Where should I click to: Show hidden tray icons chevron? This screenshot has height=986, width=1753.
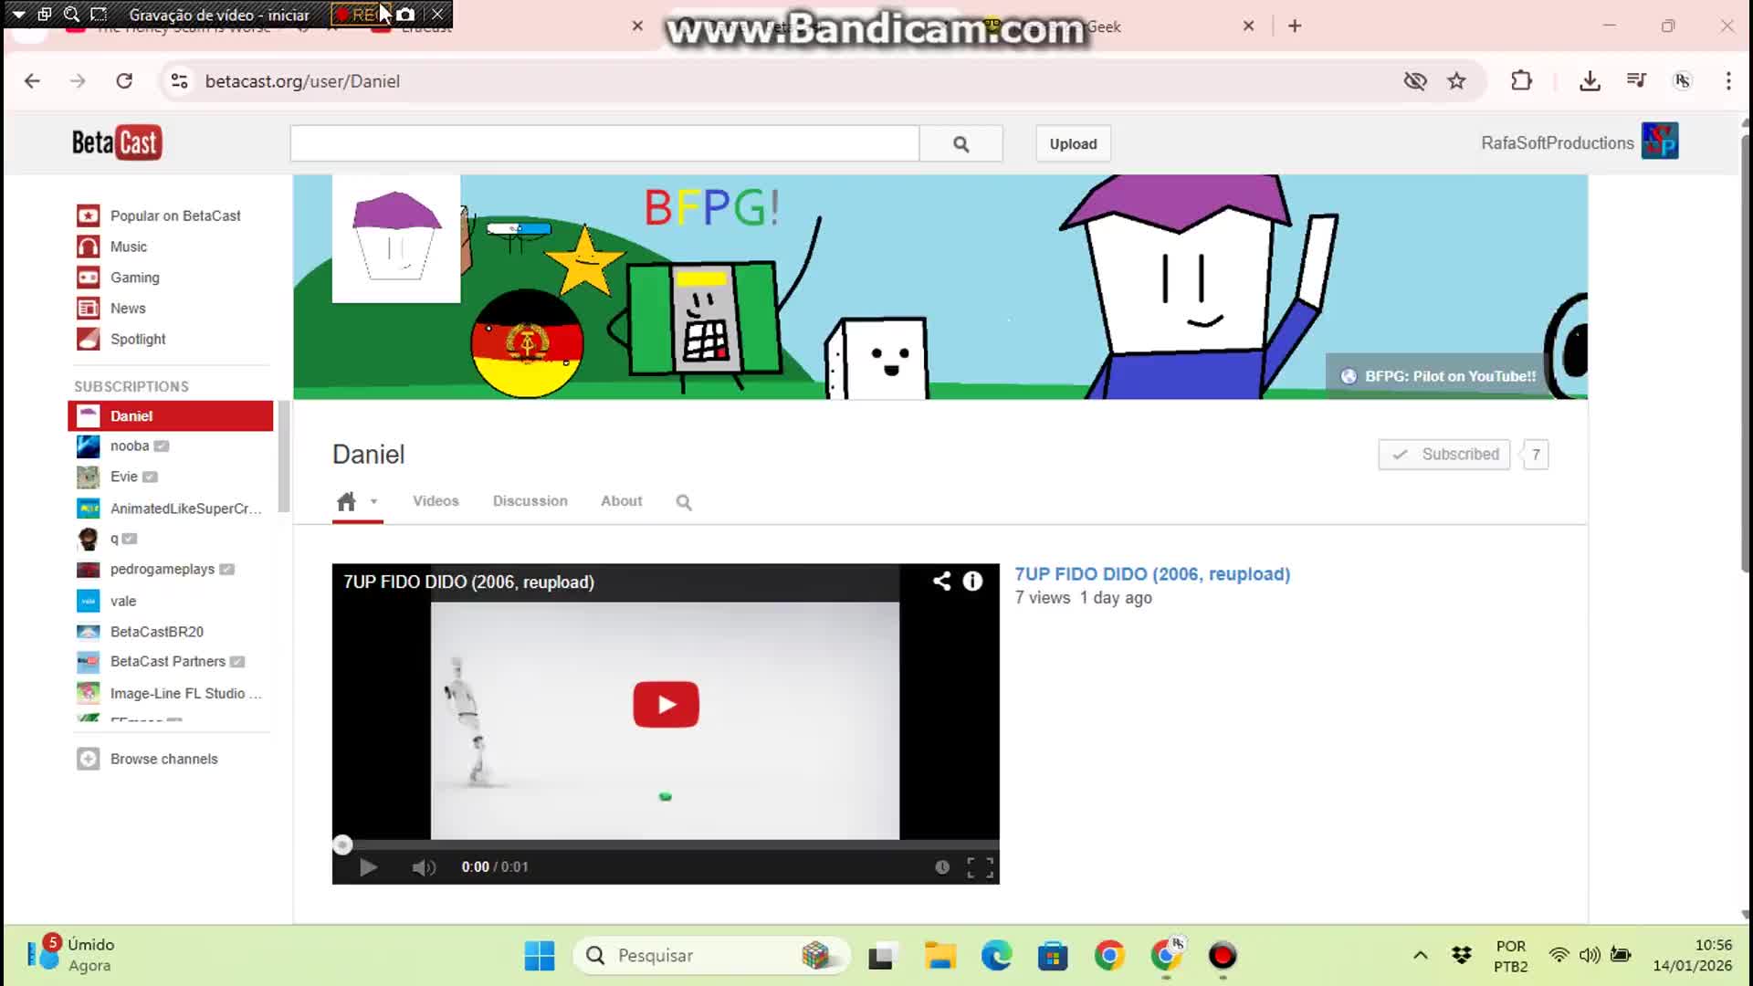click(x=1420, y=956)
